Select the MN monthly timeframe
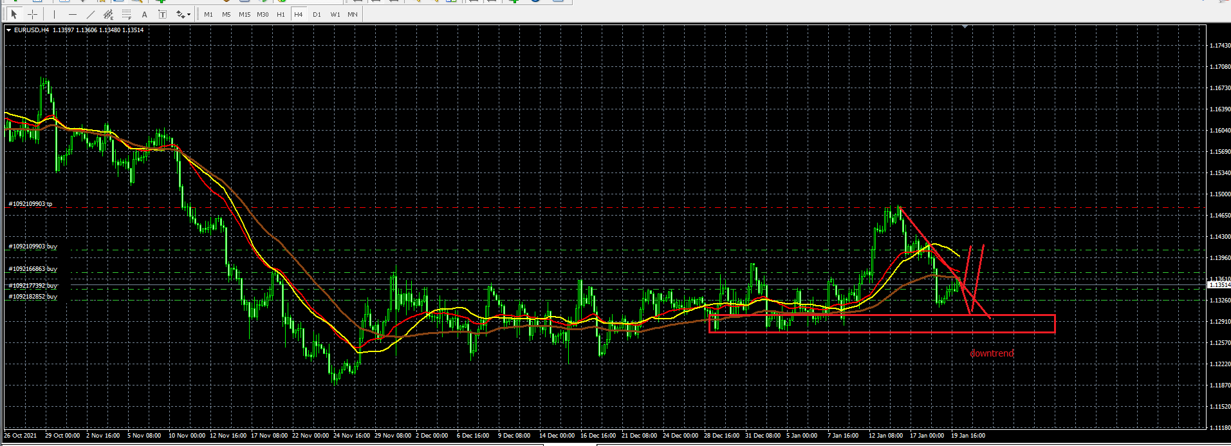 (353, 14)
